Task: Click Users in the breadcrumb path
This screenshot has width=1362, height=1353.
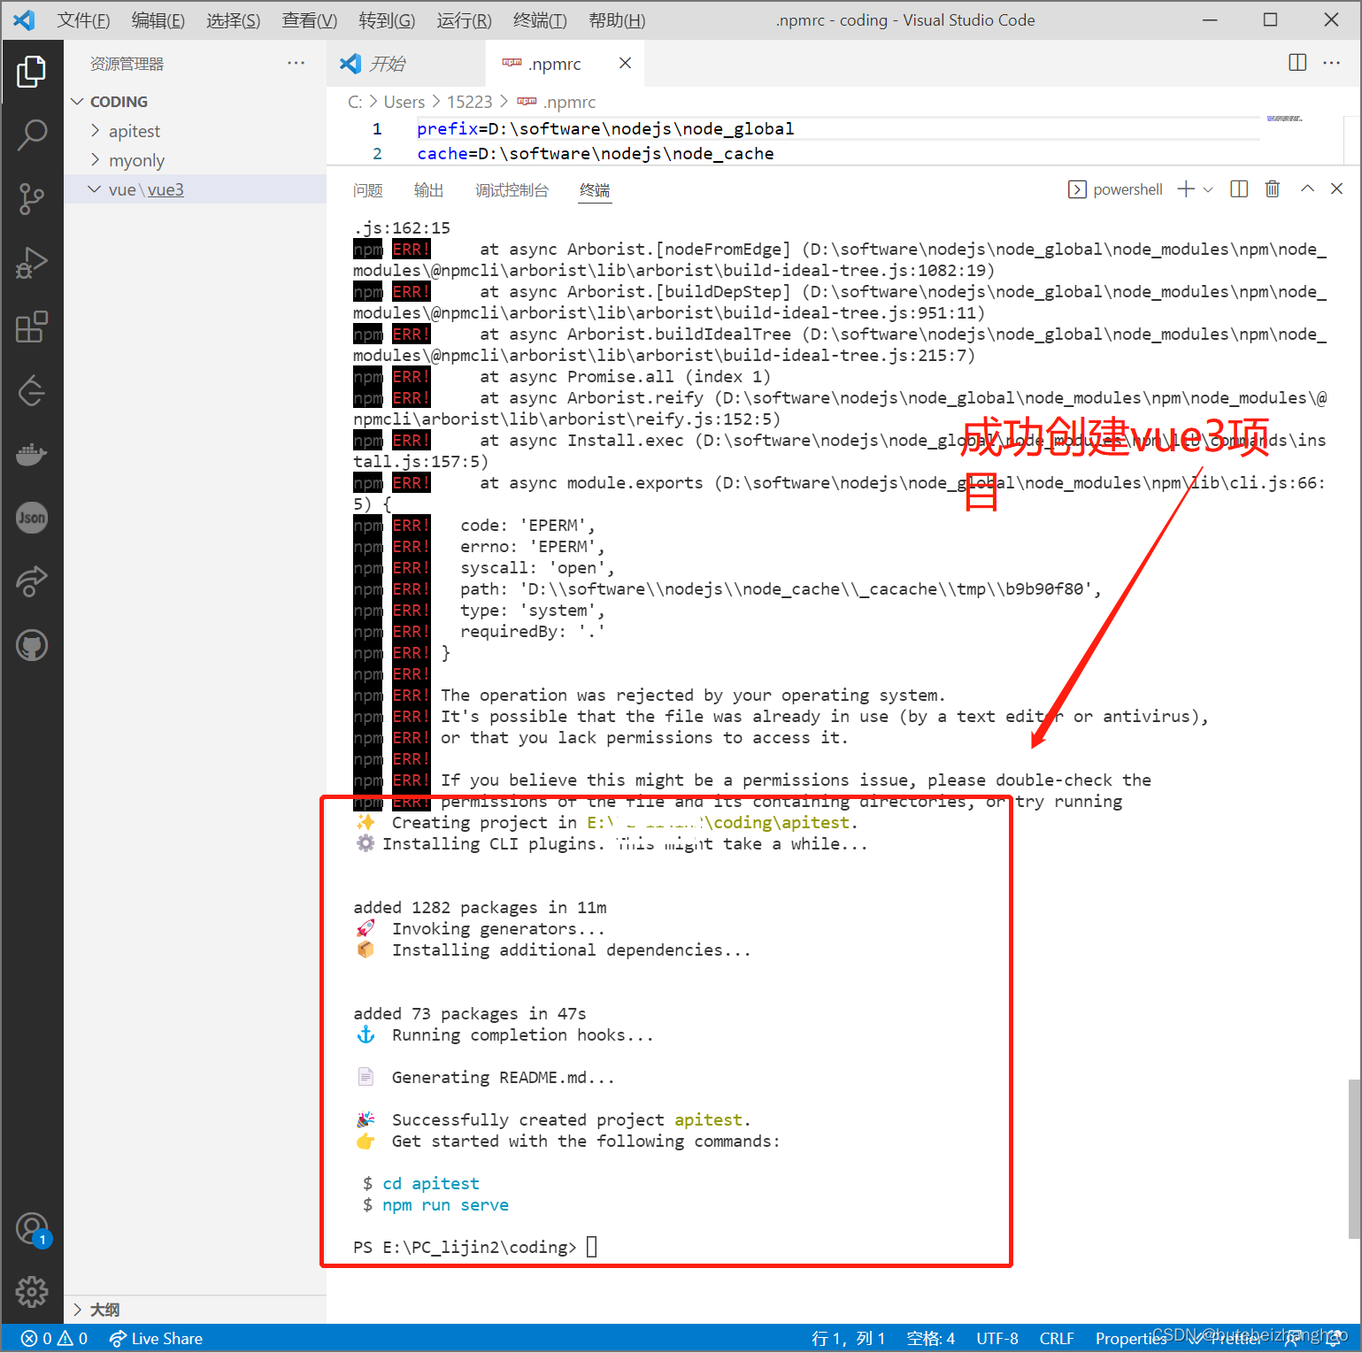Action: [404, 101]
